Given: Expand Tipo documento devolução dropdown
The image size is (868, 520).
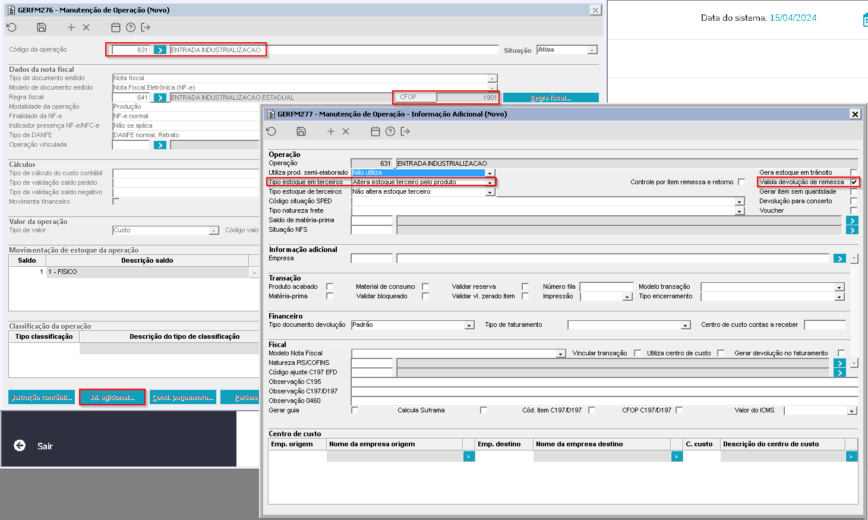Looking at the screenshot, I should (469, 325).
